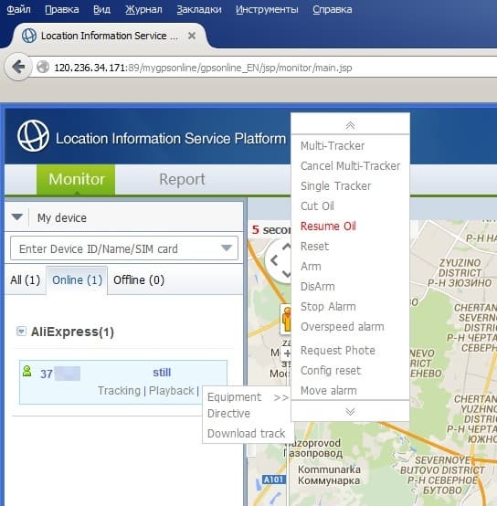
Task: Choose the Single Tracker command
Action: (x=335, y=186)
